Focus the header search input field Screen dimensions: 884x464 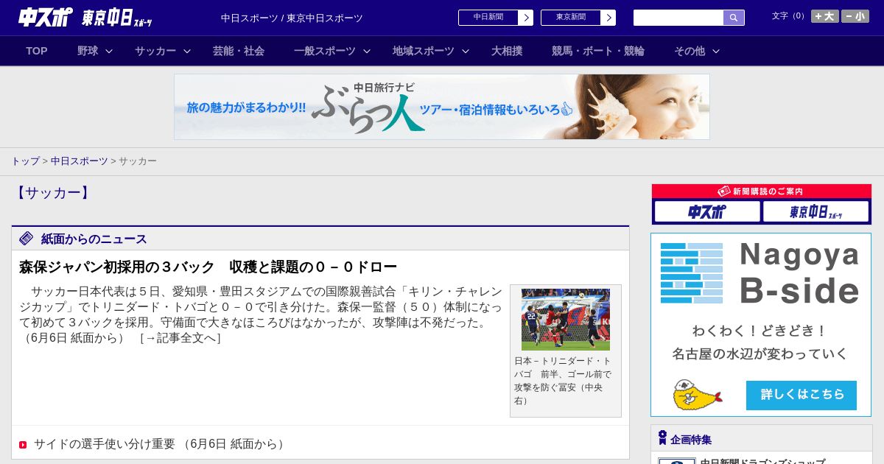click(678, 18)
